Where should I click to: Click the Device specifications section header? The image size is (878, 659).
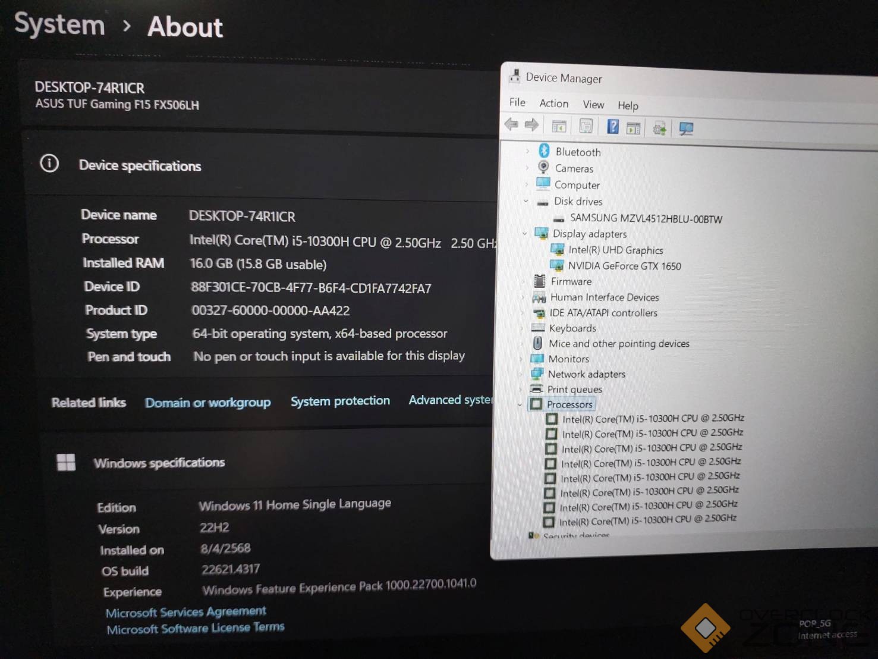(x=140, y=165)
